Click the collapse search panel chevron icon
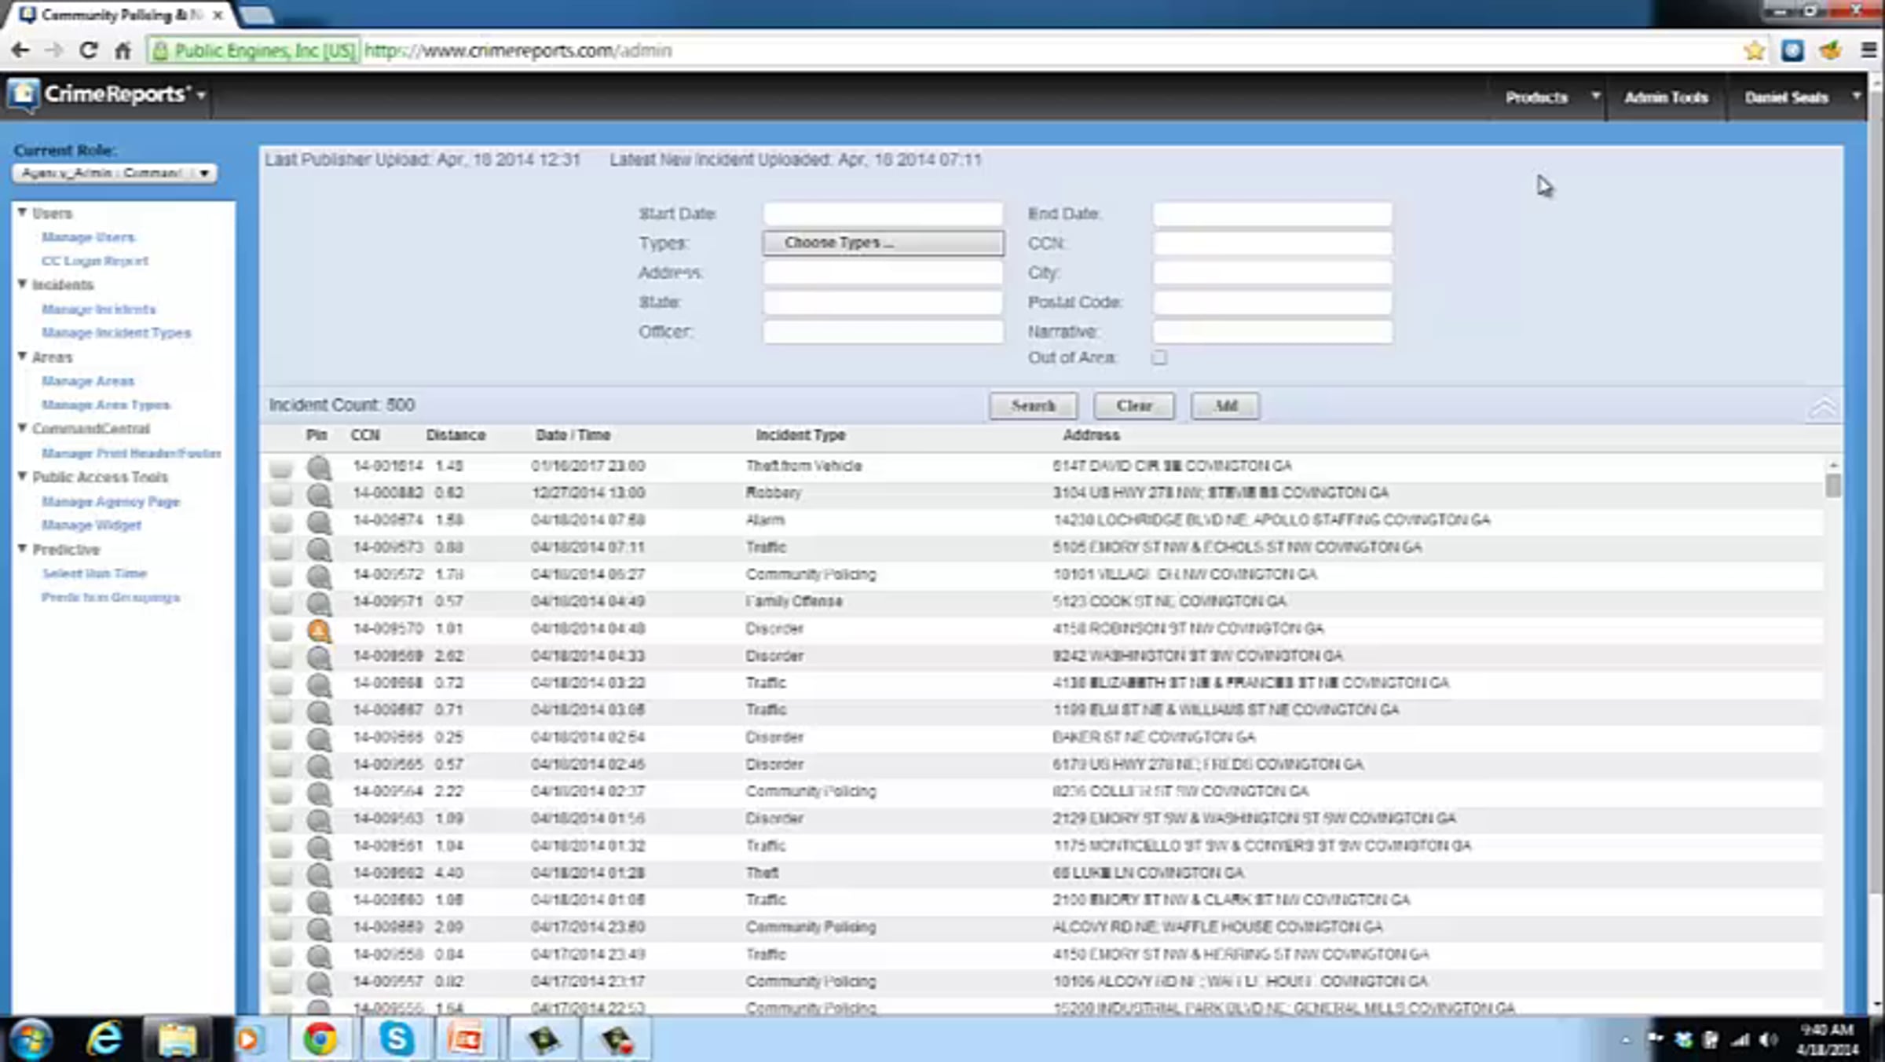 1823,407
